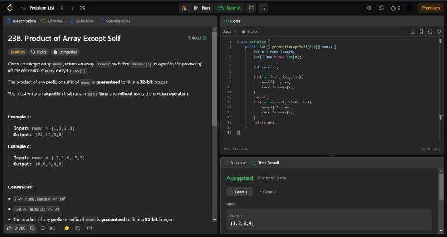Click the Saved to local status
The image size is (447, 237).
coord(235,149)
